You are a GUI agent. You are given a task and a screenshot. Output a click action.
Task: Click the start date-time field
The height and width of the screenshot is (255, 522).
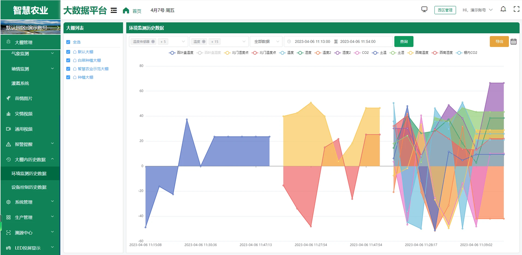tap(312, 42)
